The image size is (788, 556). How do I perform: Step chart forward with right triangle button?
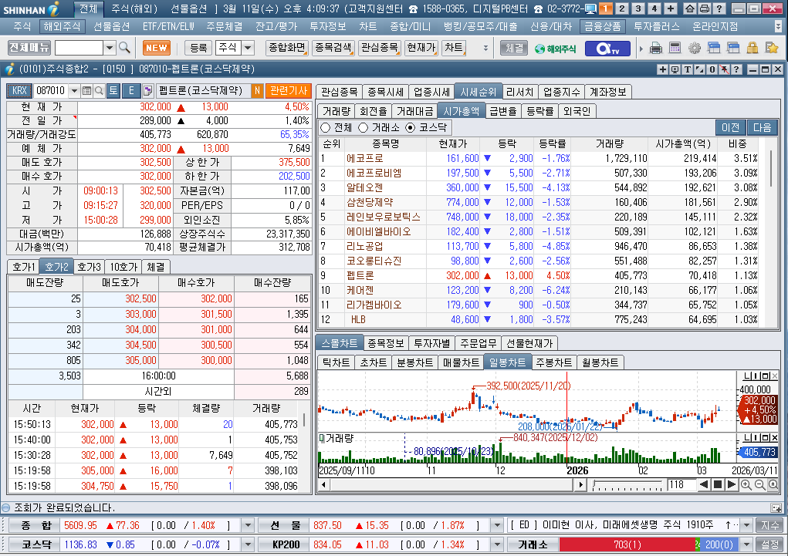(732, 485)
